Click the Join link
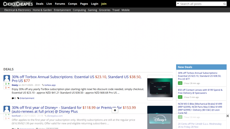The image size is (230, 129). (x=104, y=4)
